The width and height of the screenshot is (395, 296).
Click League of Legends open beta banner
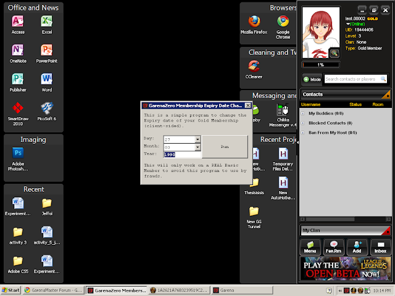click(x=345, y=269)
